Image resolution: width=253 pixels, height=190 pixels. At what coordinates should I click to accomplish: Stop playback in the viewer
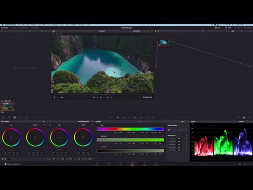click(101, 97)
